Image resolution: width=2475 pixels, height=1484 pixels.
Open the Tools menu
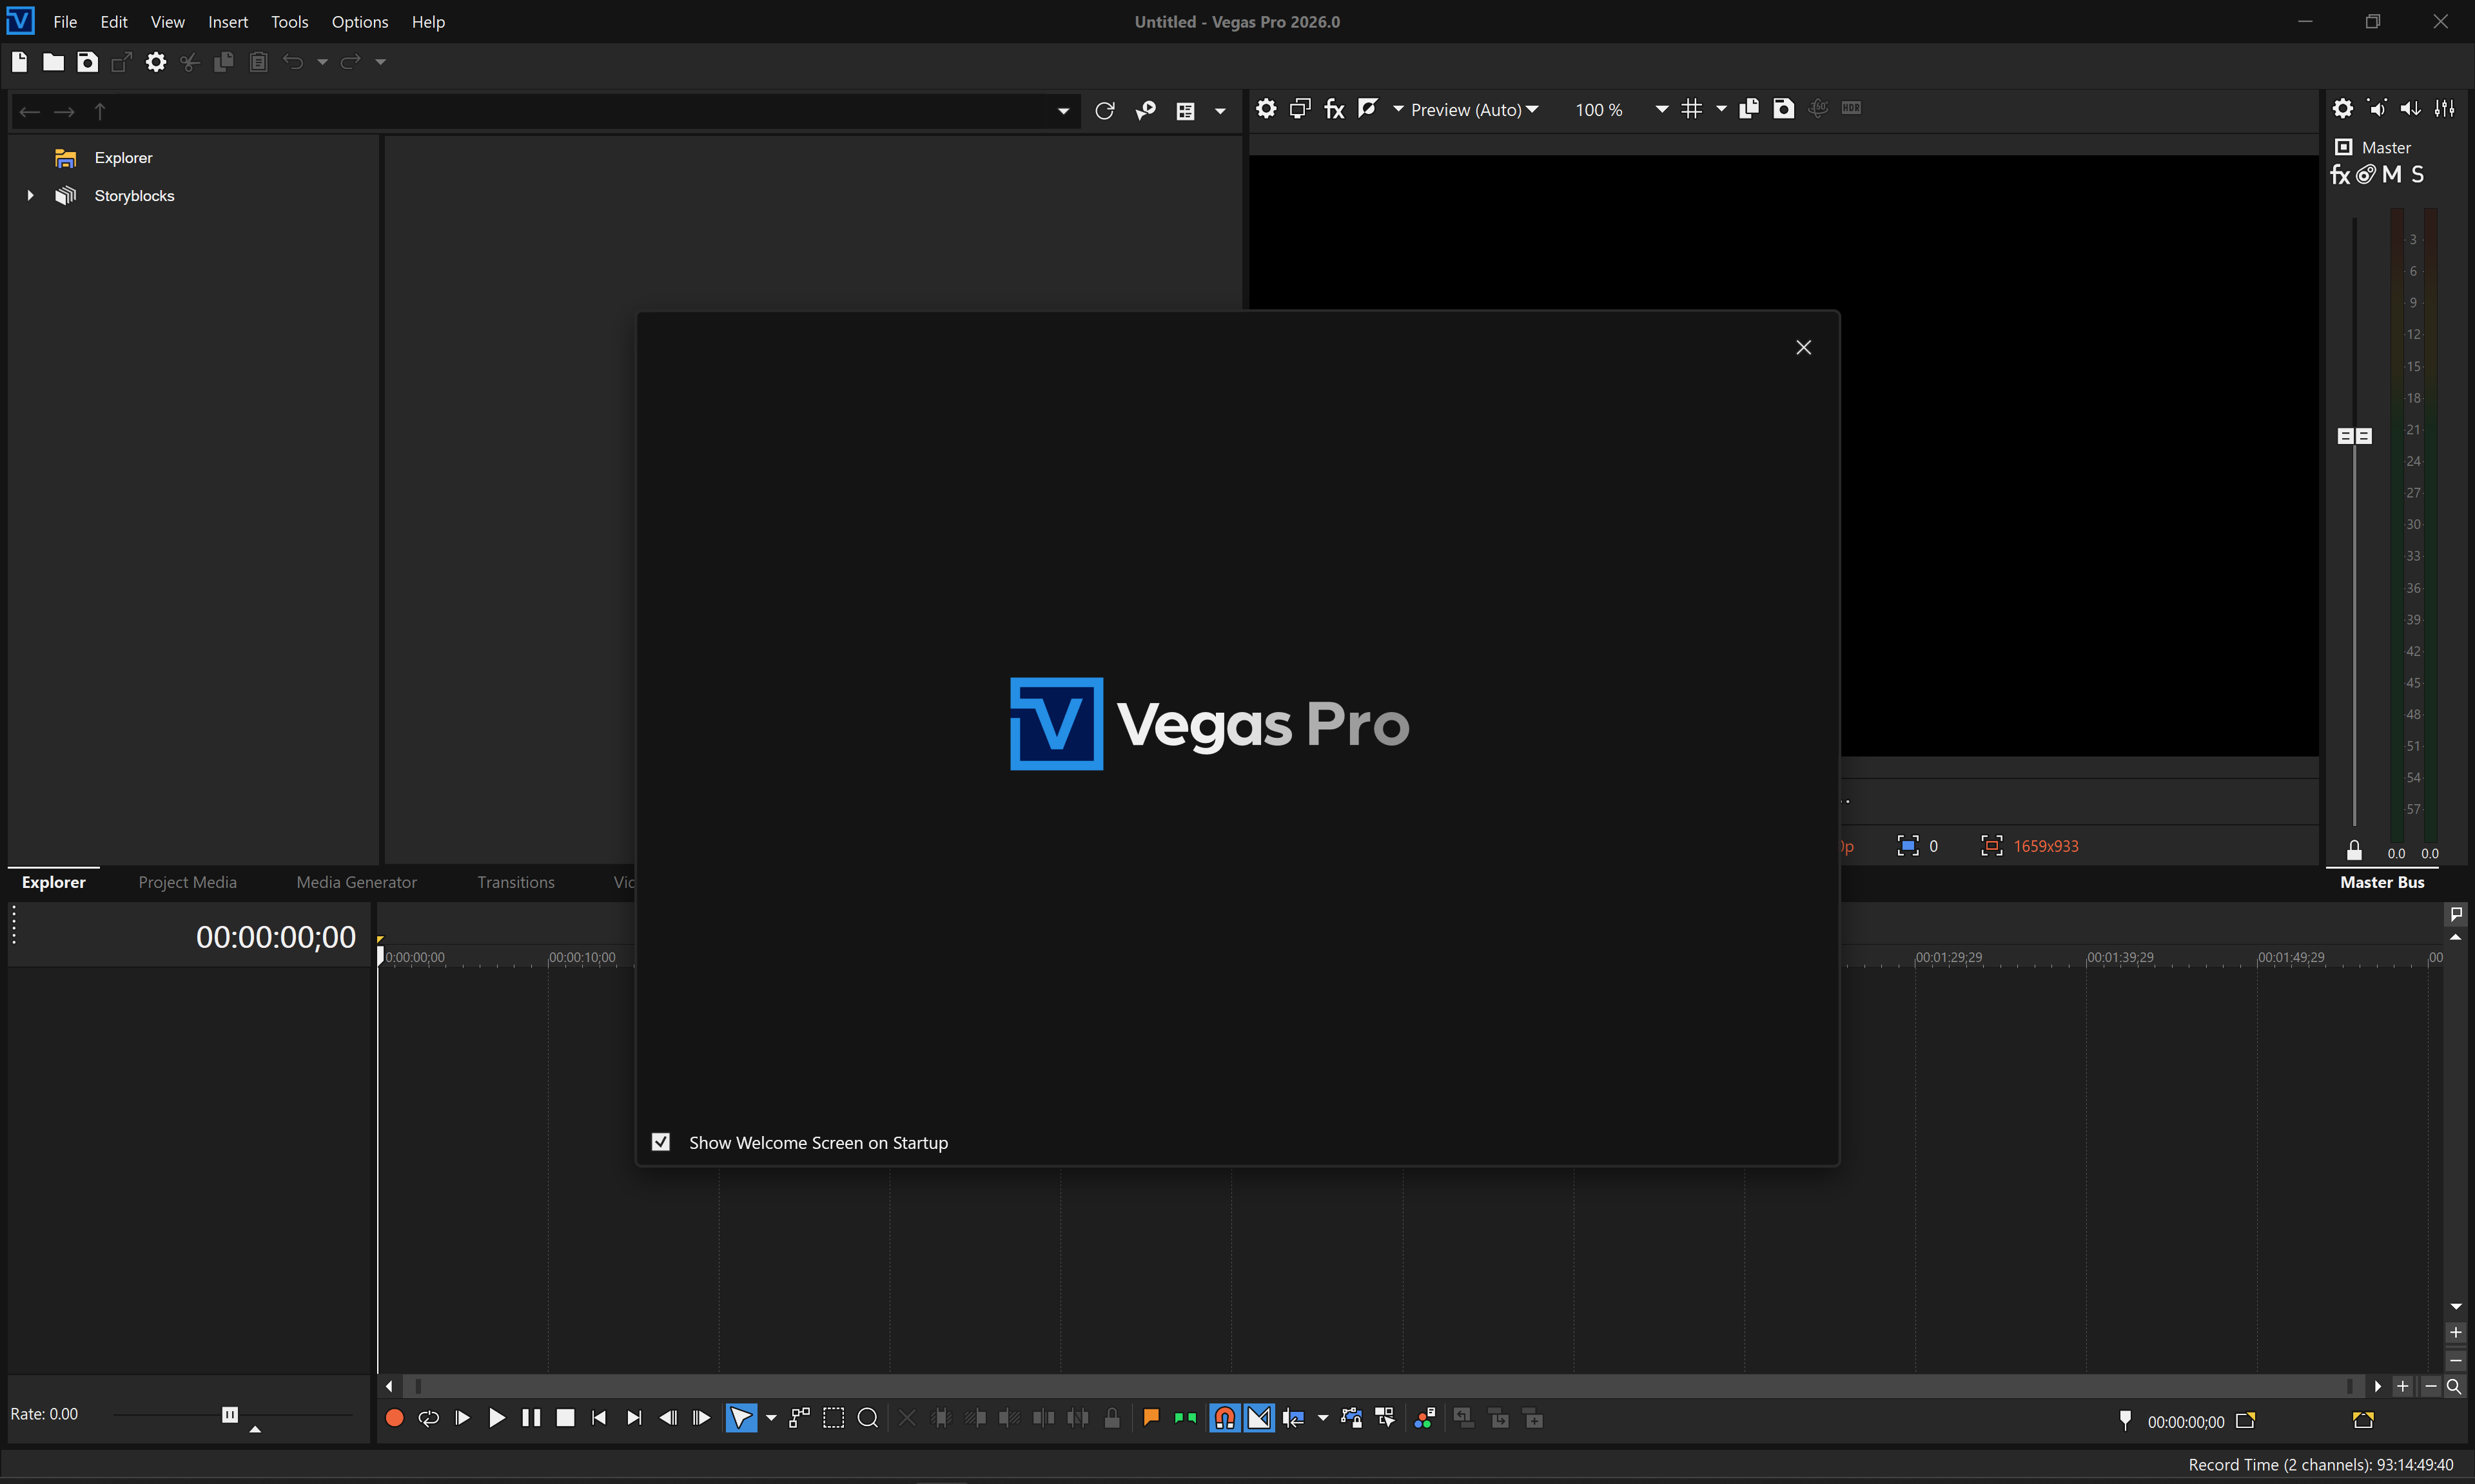[289, 22]
